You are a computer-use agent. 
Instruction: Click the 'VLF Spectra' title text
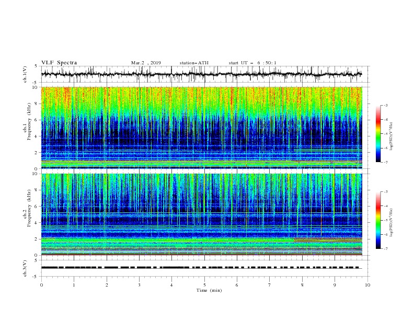tap(59, 63)
